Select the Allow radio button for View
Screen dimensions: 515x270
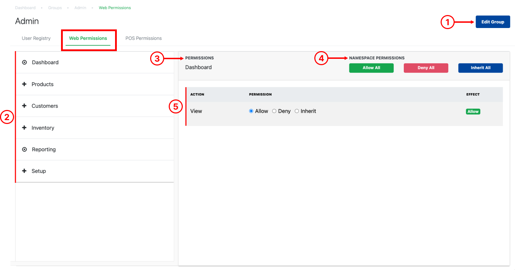251,111
